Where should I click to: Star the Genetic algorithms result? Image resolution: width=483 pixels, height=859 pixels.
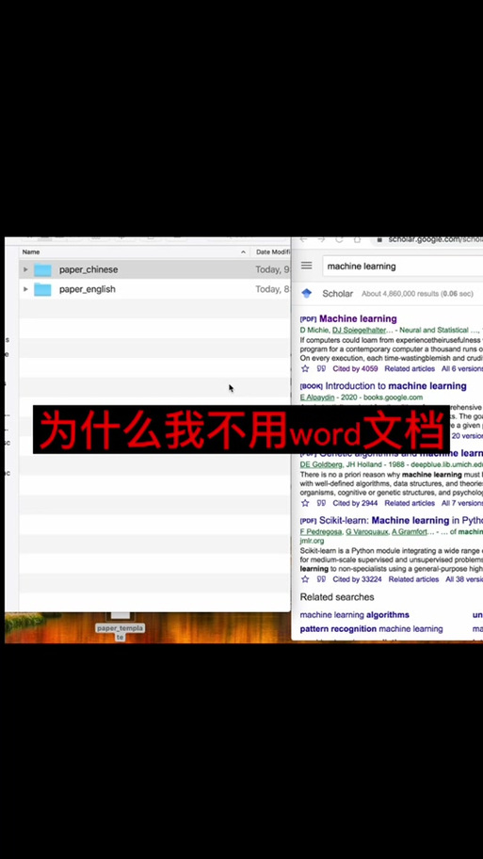tap(305, 503)
